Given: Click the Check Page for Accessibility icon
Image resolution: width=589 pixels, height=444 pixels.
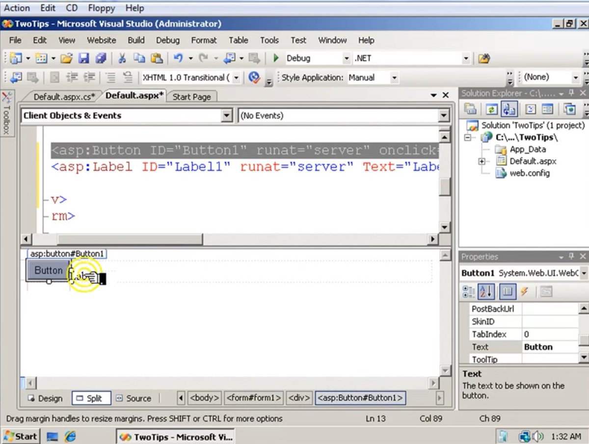Looking at the screenshot, I should coord(253,77).
